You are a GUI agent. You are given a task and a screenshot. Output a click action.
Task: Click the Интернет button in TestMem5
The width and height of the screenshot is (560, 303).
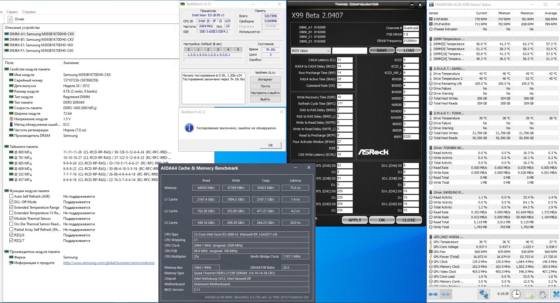pos(265,79)
